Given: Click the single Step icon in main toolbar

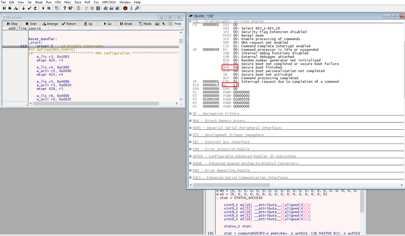Looking at the screenshot, I should click(4, 8).
